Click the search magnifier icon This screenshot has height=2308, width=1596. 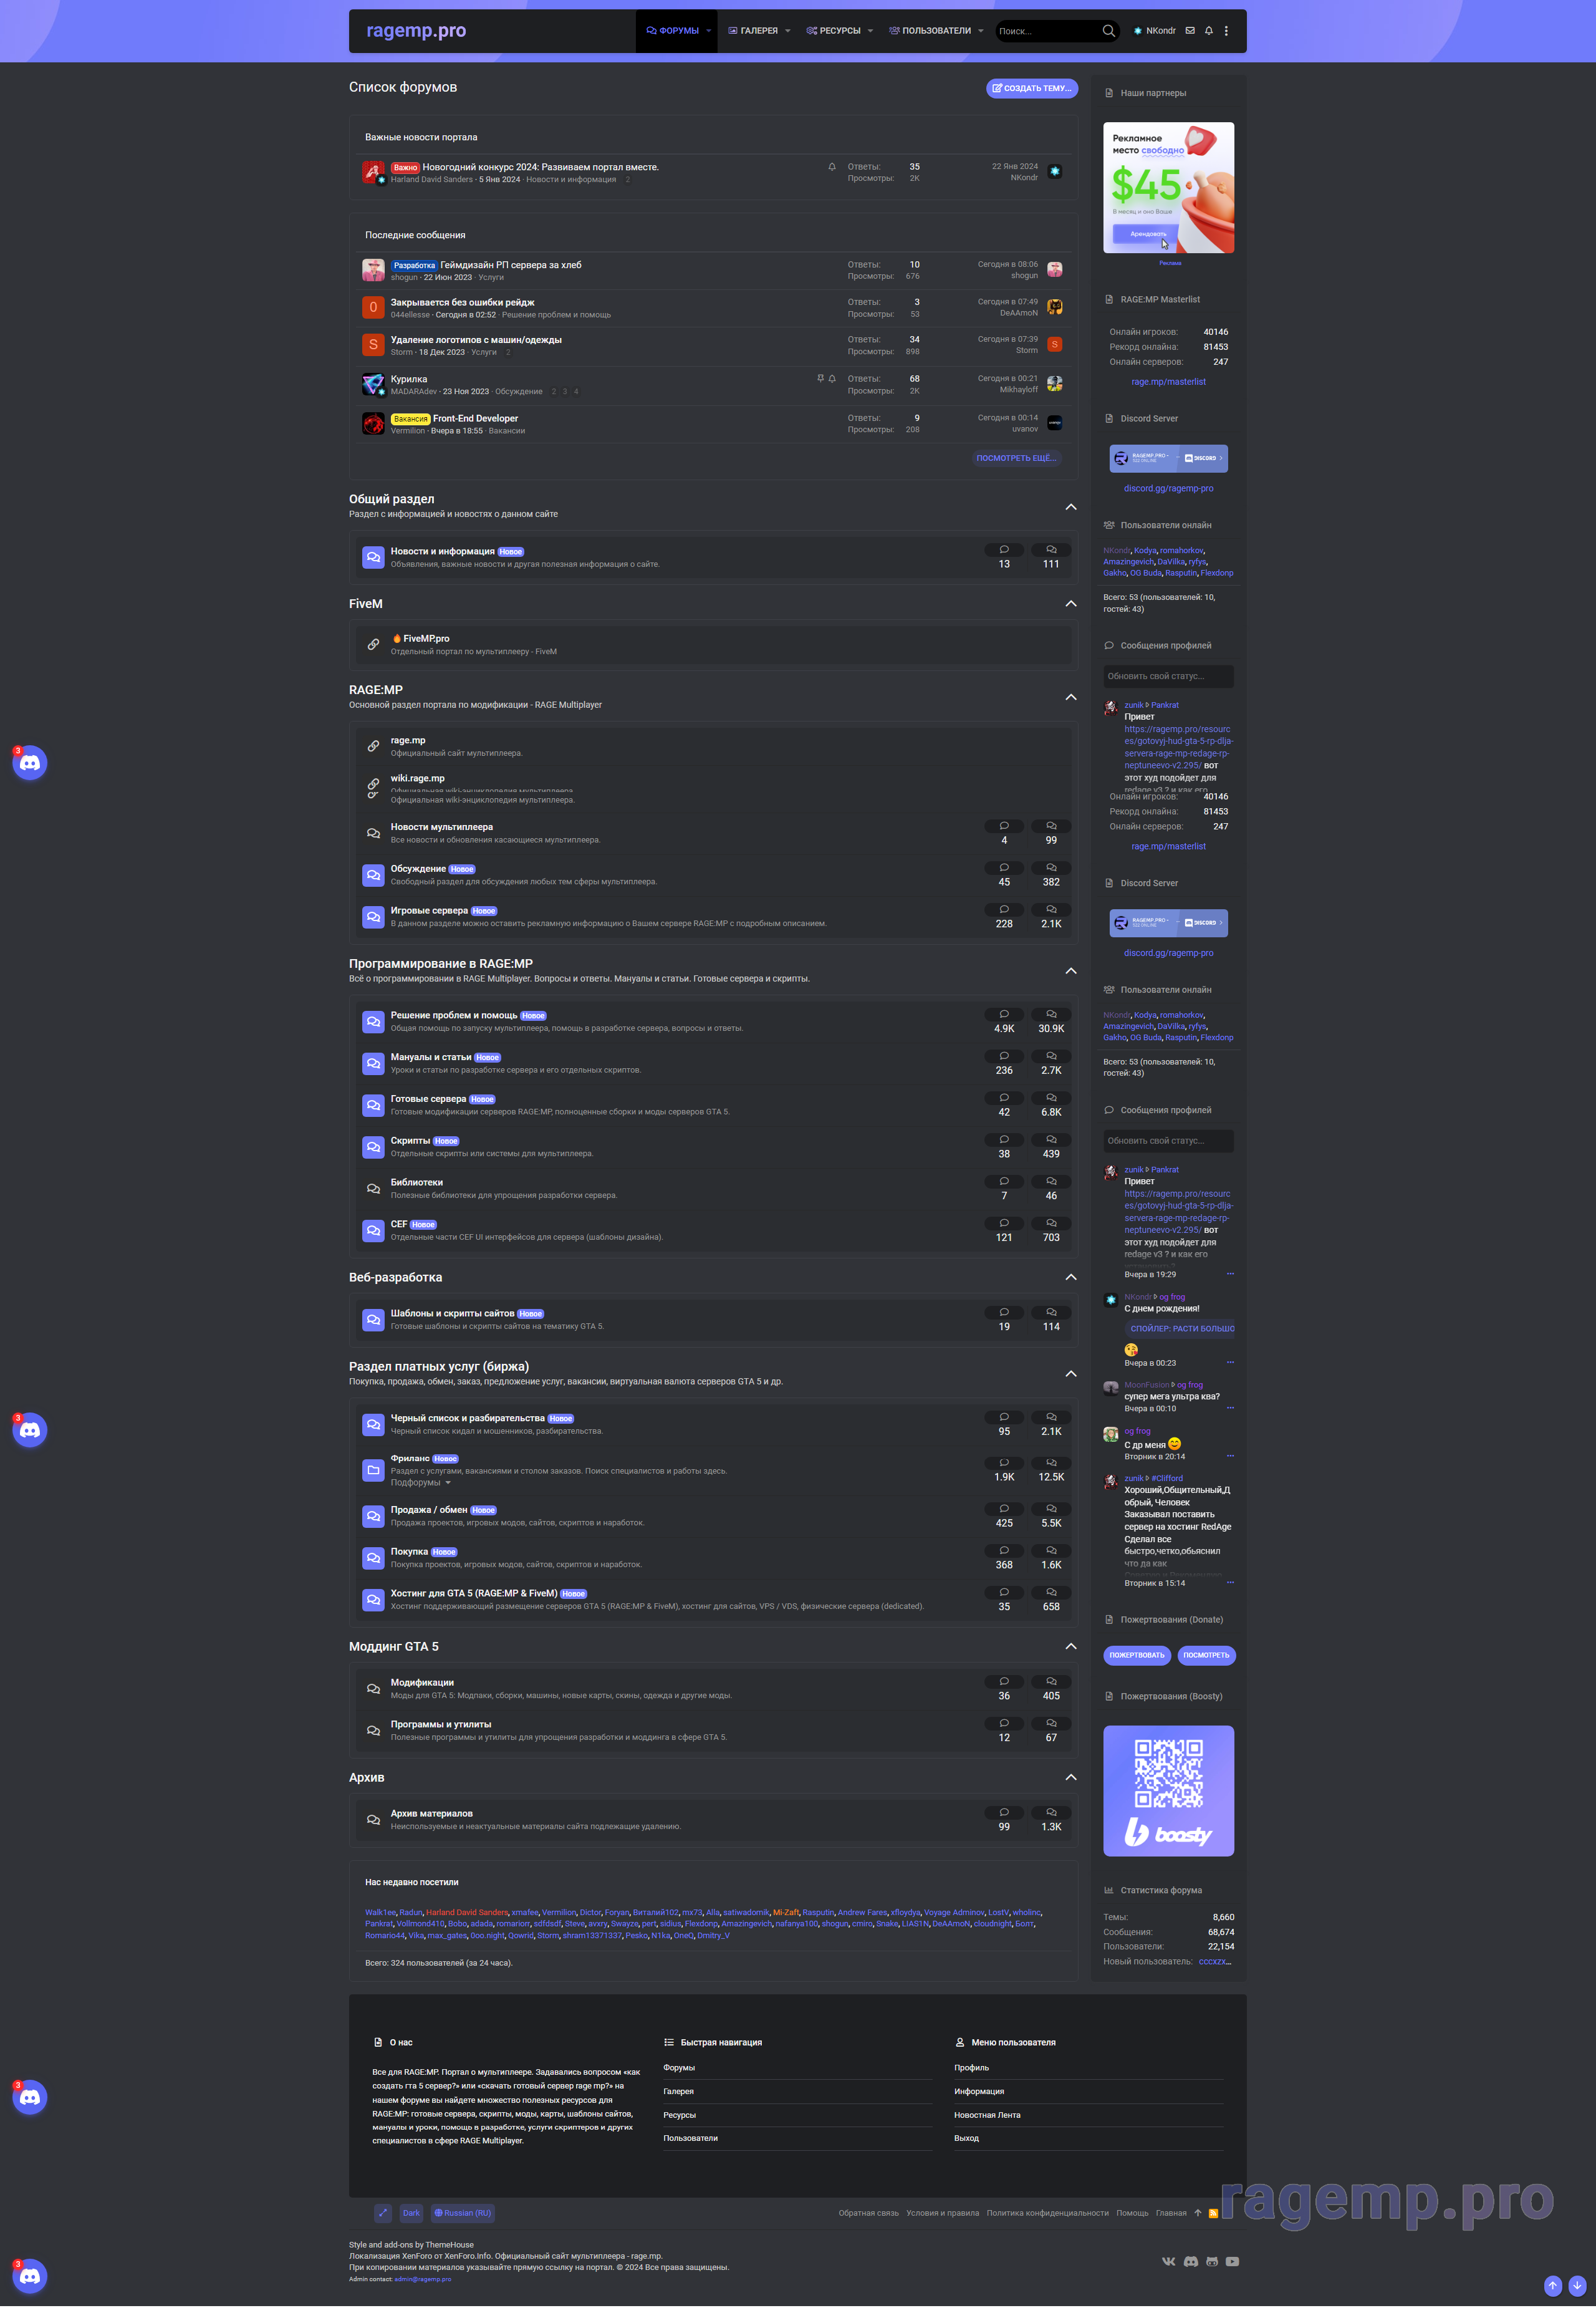(1108, 31)
